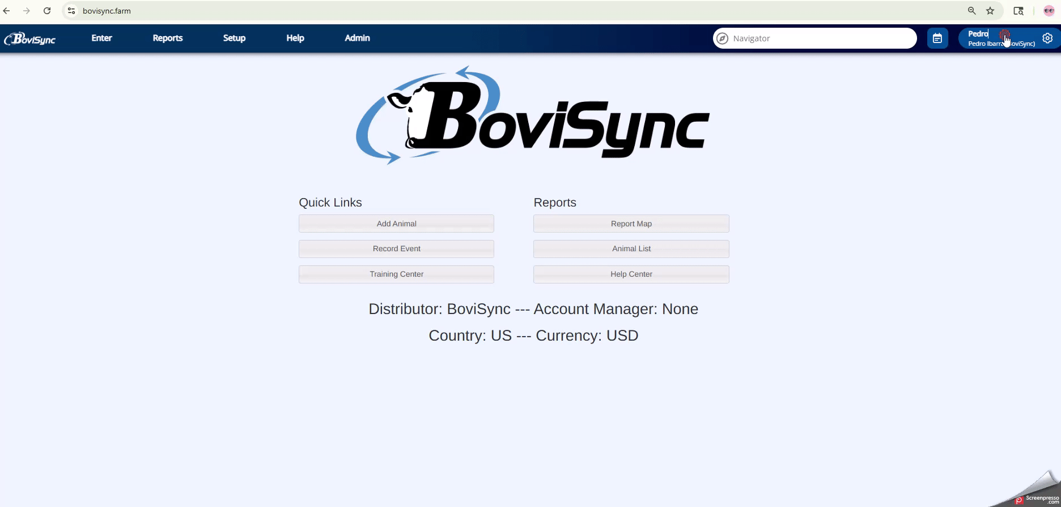This screenshot has width=1061, height=507.
Task: Click the Distributor: BoviSync text line
Action: [533, 309]
